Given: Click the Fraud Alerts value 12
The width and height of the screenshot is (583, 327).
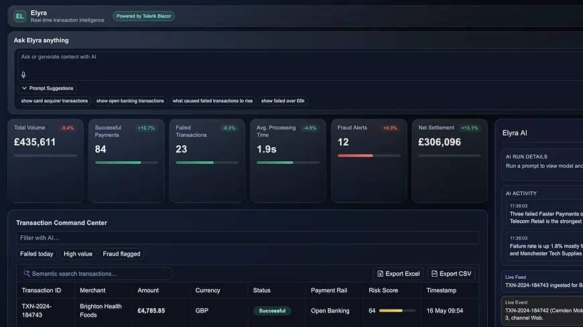Looking at the screenshot, I should 343,142.
